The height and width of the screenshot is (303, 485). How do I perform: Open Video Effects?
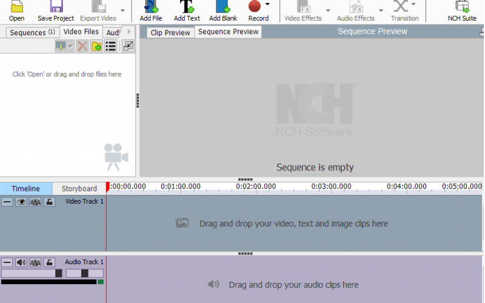pos(303,11)
